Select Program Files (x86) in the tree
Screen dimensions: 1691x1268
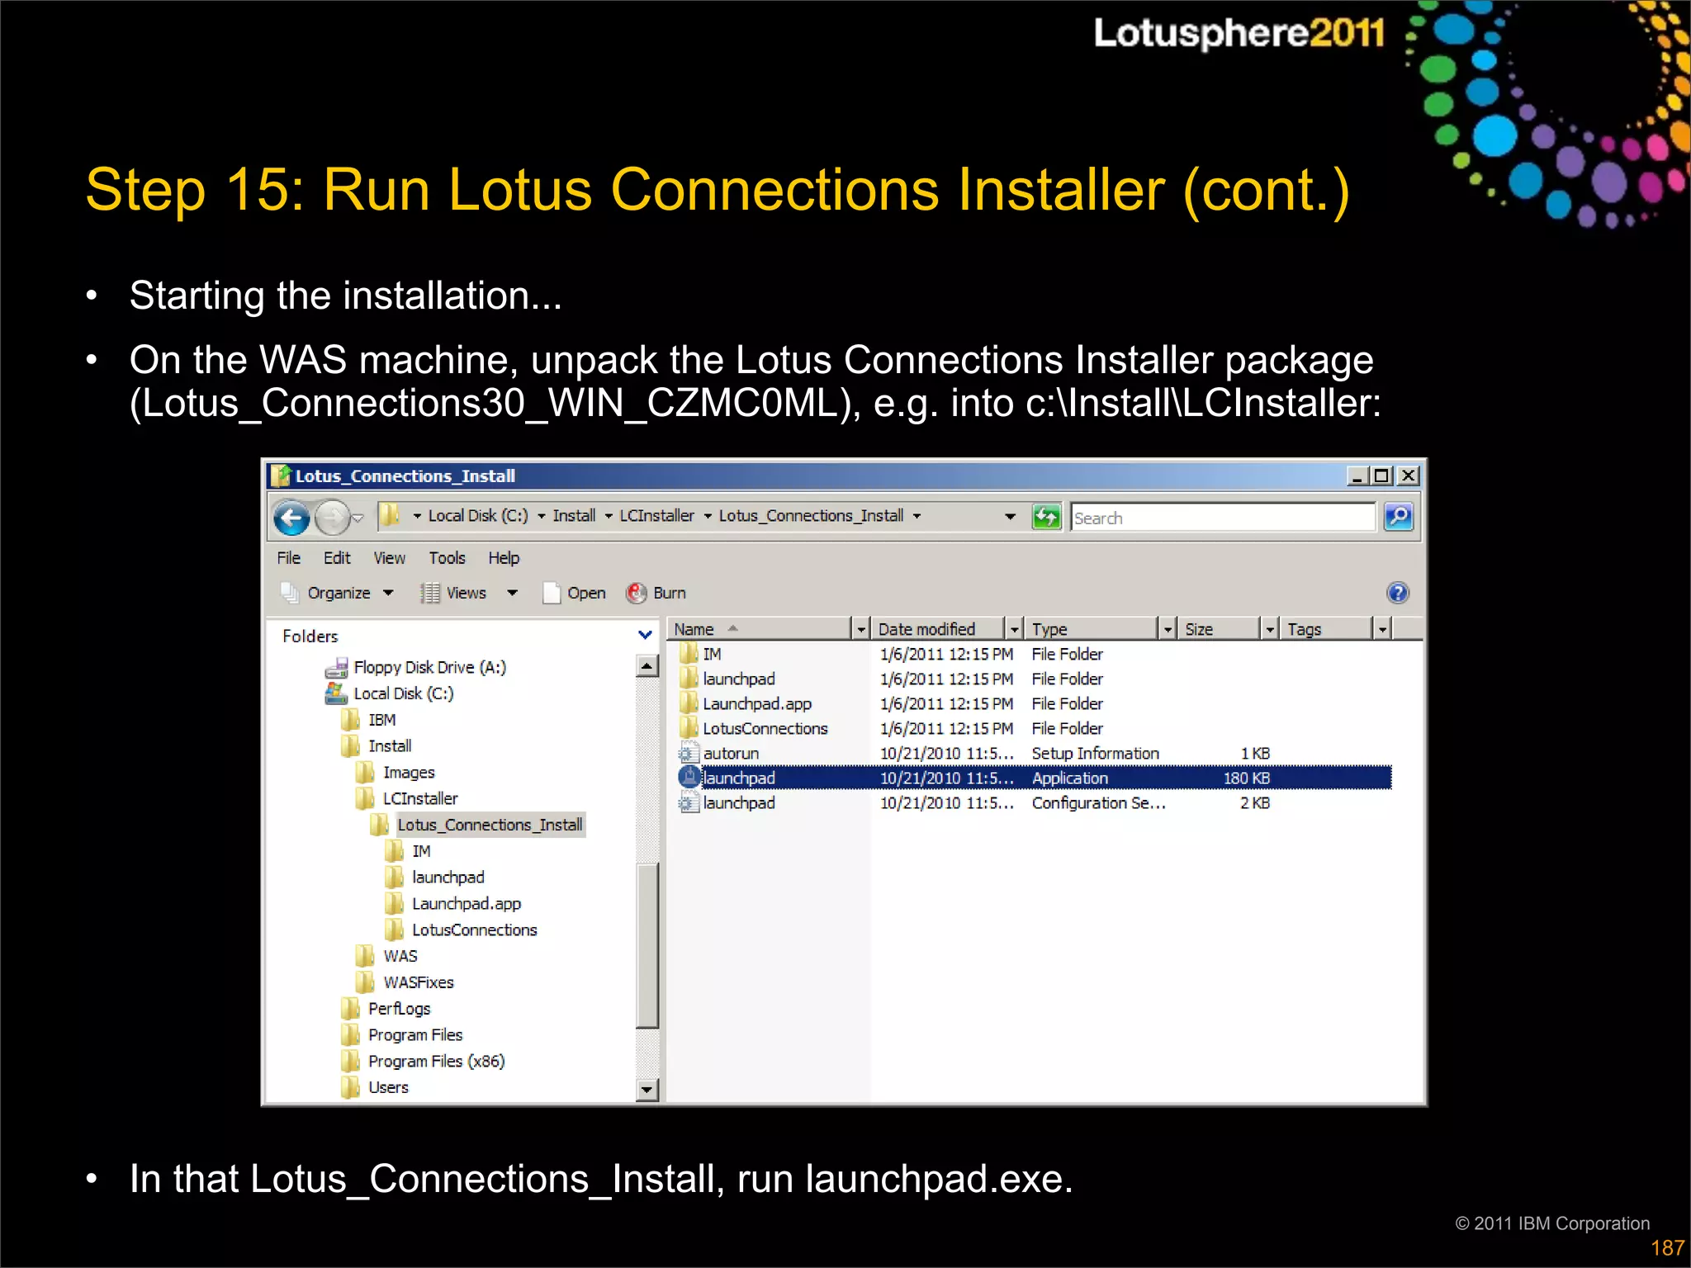pyautogui.click(x=436, y=1062)
